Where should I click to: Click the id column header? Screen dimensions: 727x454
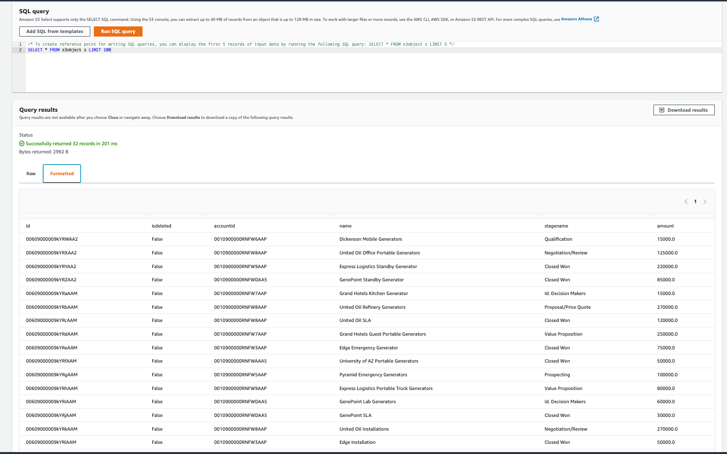click(x=28, y=226)
